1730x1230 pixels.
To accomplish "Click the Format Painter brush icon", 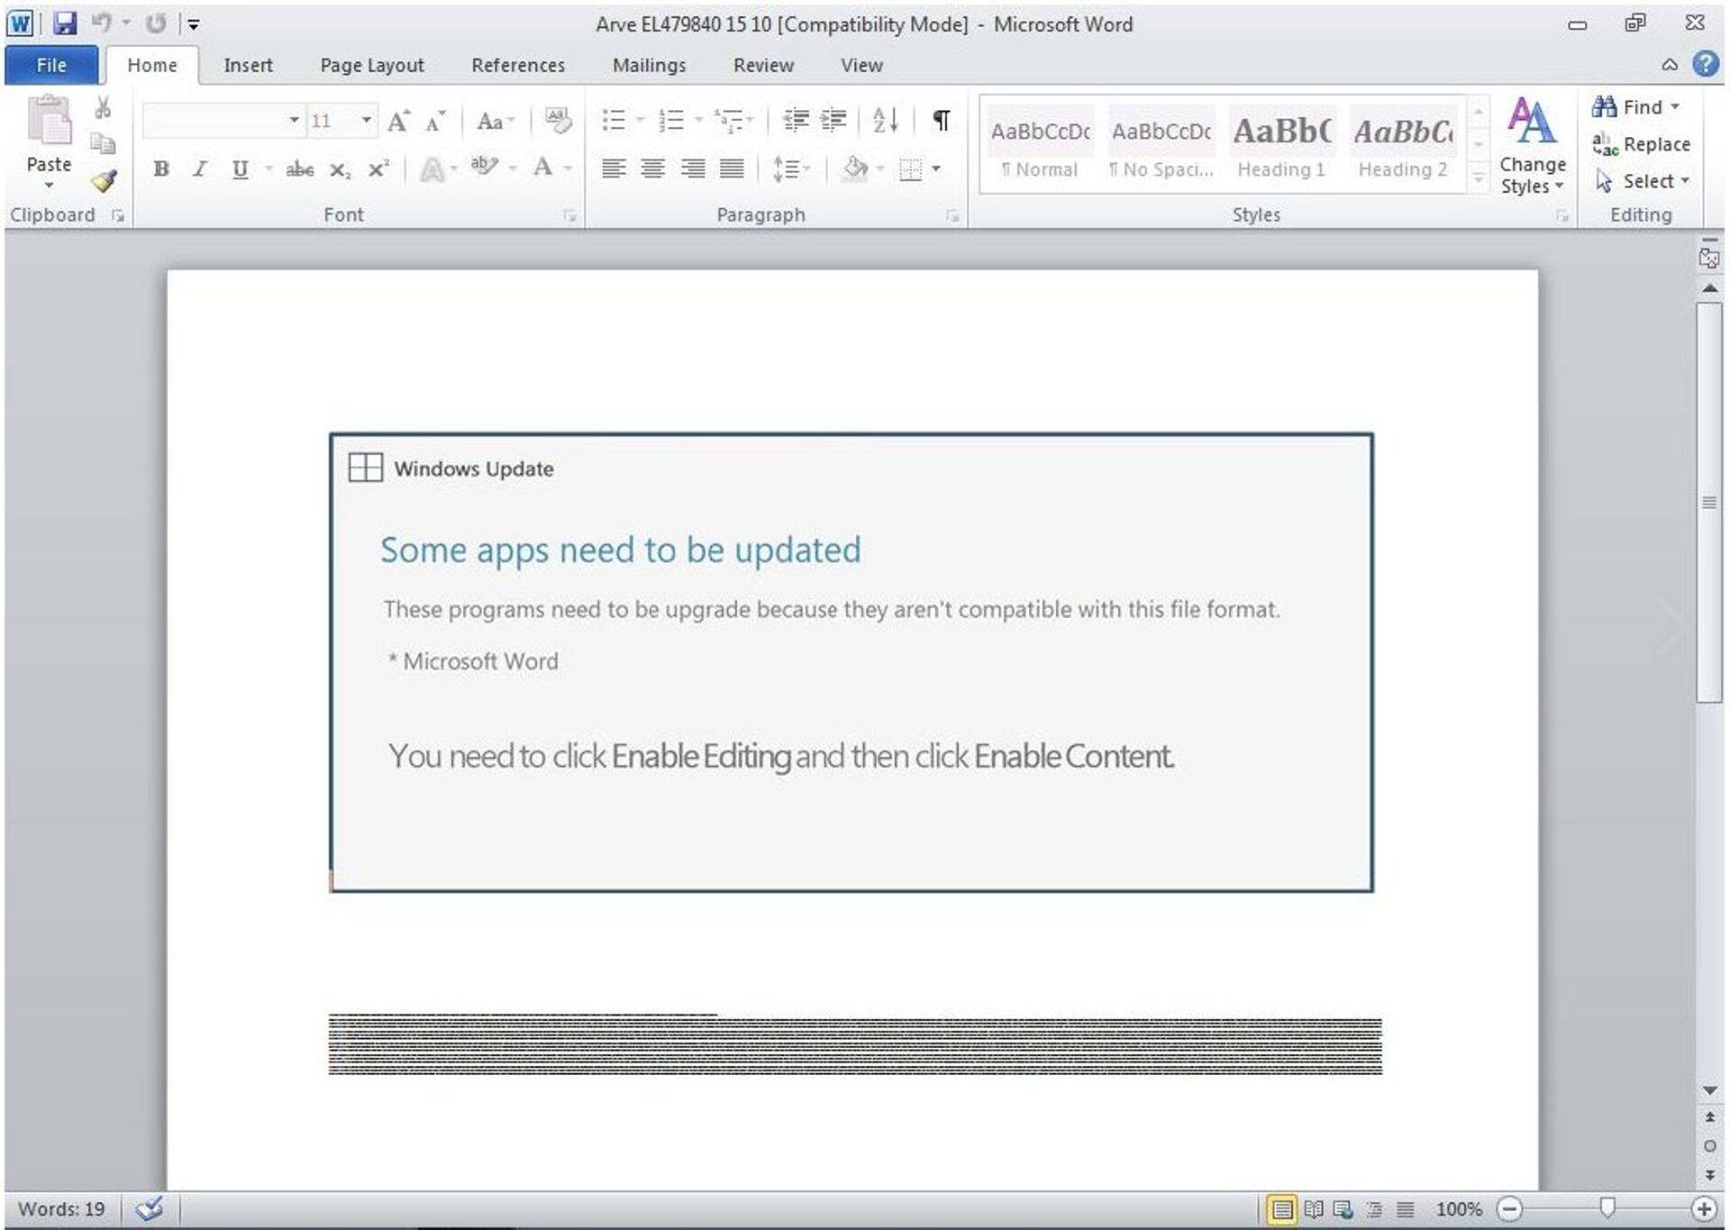I will [104, 182].
